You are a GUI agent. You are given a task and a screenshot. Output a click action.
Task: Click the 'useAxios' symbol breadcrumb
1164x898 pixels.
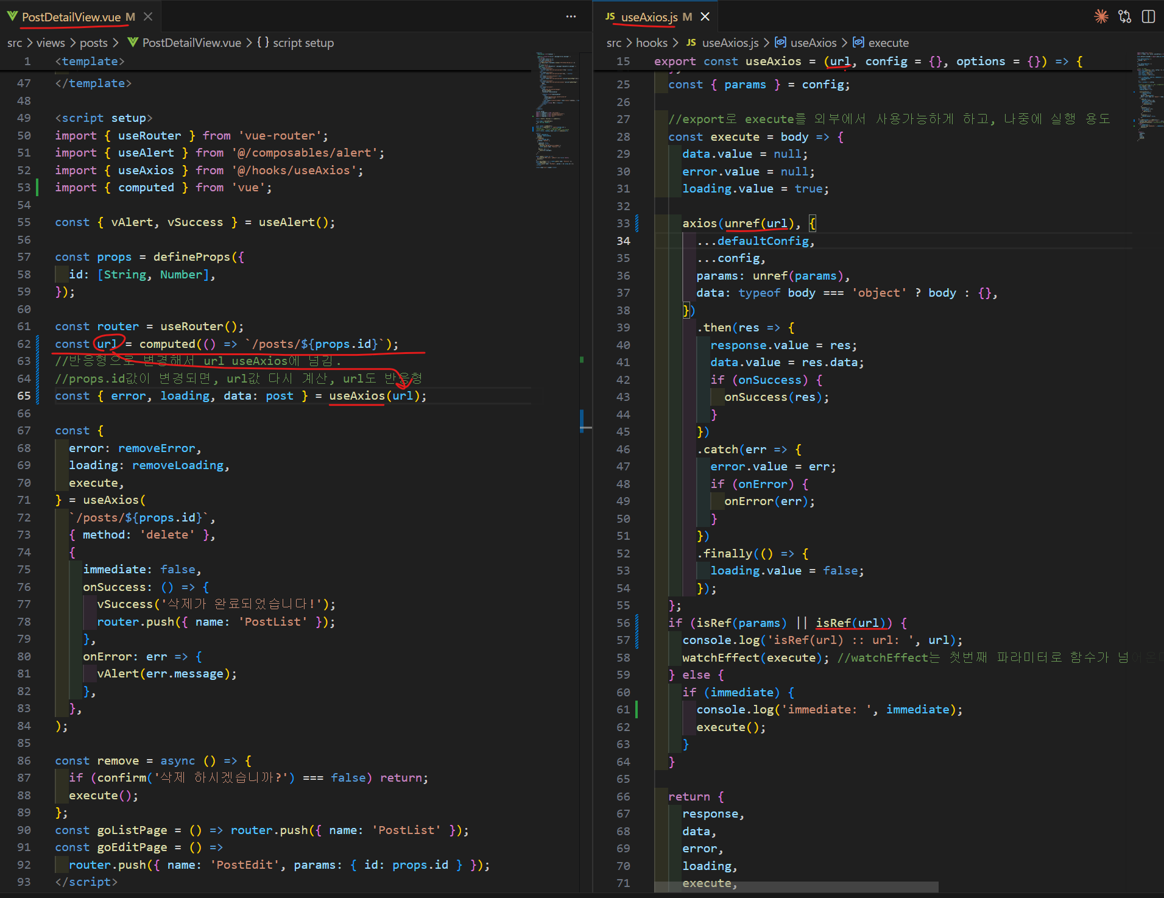click(x=813, y=43)
